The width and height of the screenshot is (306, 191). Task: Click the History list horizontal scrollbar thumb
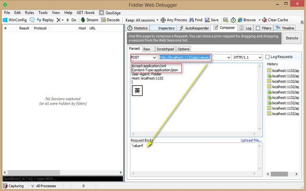point(279,174)
